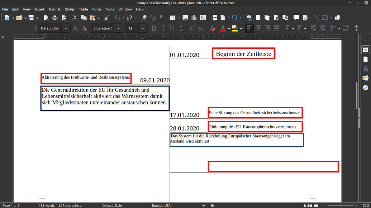Enable bold formatting
The height and width of the screenshot is (208, 371).
(x=154, y=28)
